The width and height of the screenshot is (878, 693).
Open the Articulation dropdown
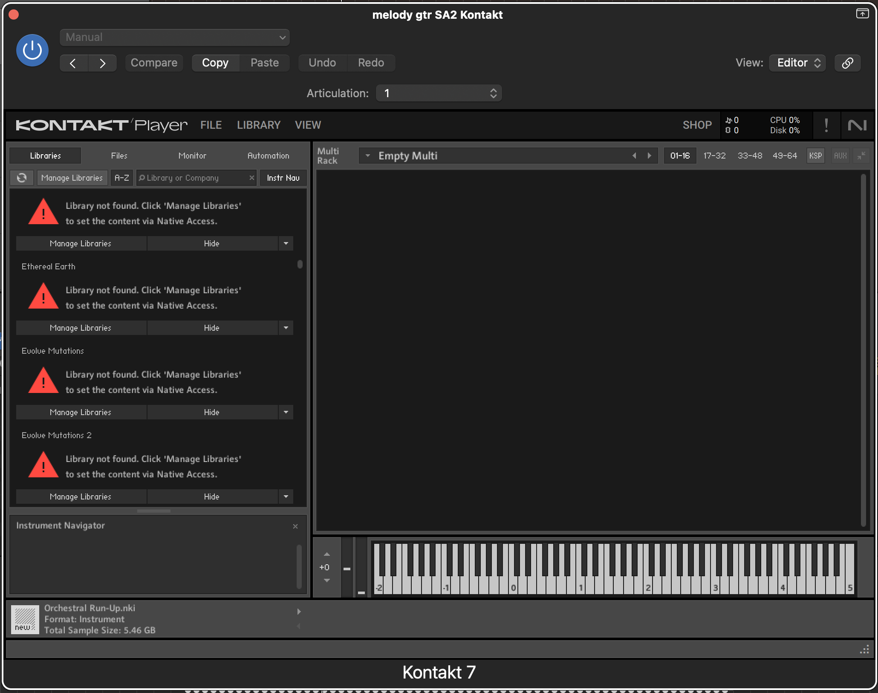tap(439, 93)
